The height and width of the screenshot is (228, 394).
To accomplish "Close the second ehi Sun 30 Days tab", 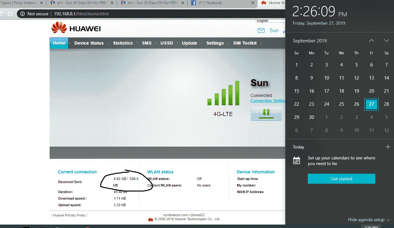I will click(x=183, y=3).
